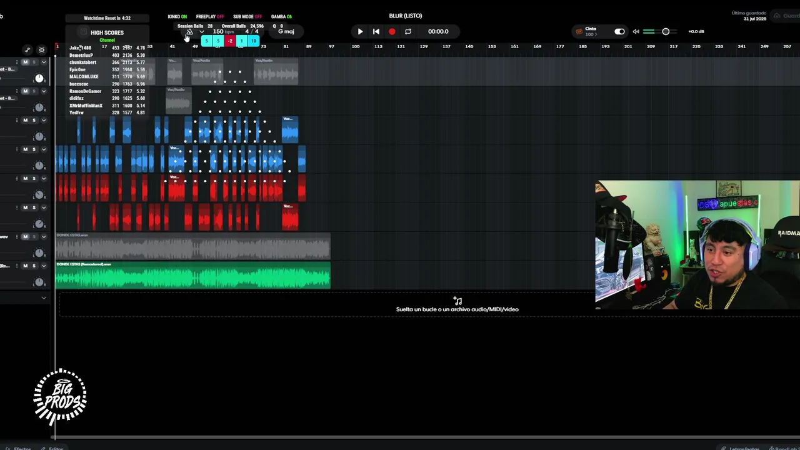Open the Cinta tape effect settings
Viewport: 800px width, 450px height.
coord(590,31)
